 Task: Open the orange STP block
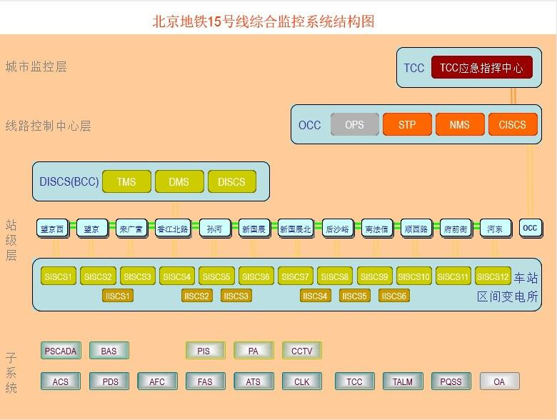[x=407, y=124]
